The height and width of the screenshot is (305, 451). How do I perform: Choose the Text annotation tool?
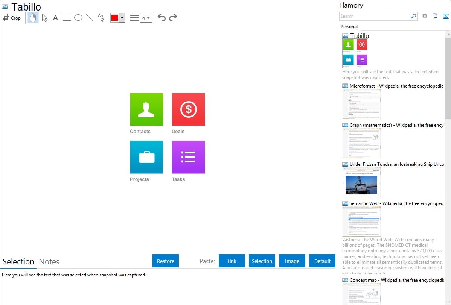coord(55,17)
